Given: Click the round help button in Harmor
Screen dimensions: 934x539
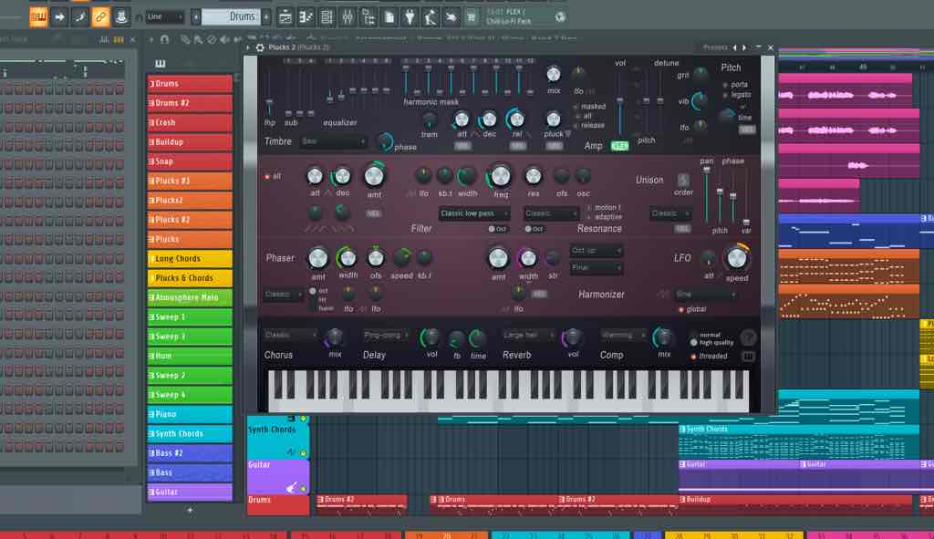Looking at the screenshot, I should (x=749, y=337).
